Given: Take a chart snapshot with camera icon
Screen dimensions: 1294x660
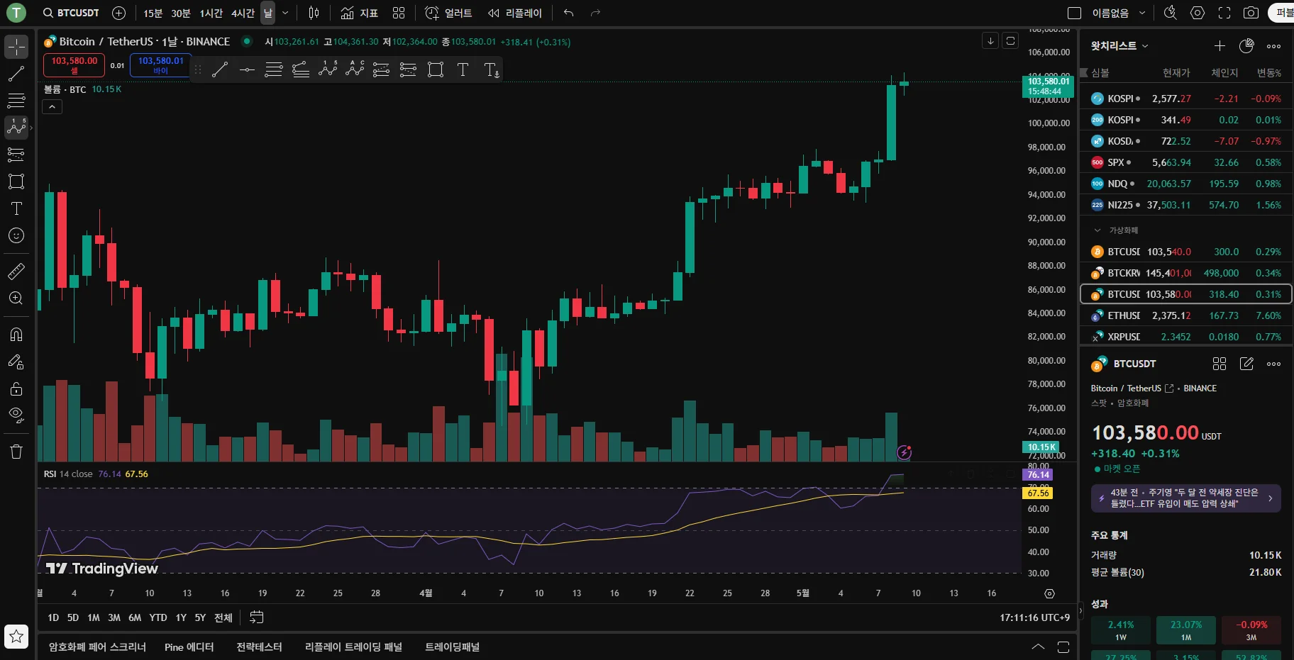Looking at the screenshot, I should [1251, 13].
